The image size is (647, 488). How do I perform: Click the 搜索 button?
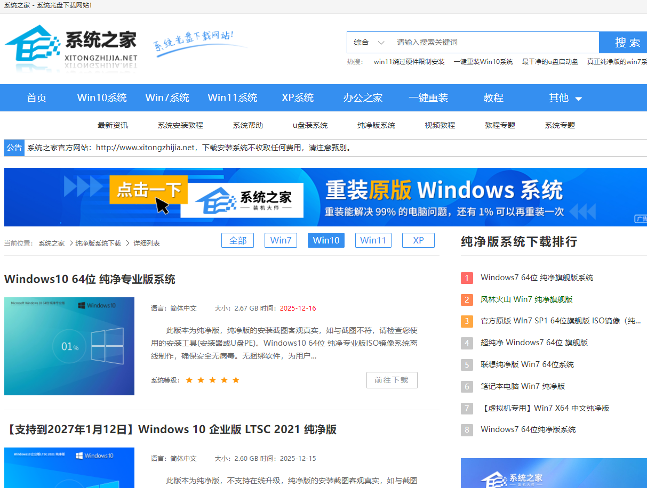[x=623, y=43]
